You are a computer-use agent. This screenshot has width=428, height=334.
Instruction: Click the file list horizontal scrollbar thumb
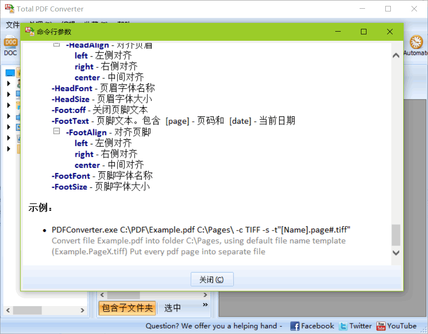pyautogui.click(x=124, y=295)
